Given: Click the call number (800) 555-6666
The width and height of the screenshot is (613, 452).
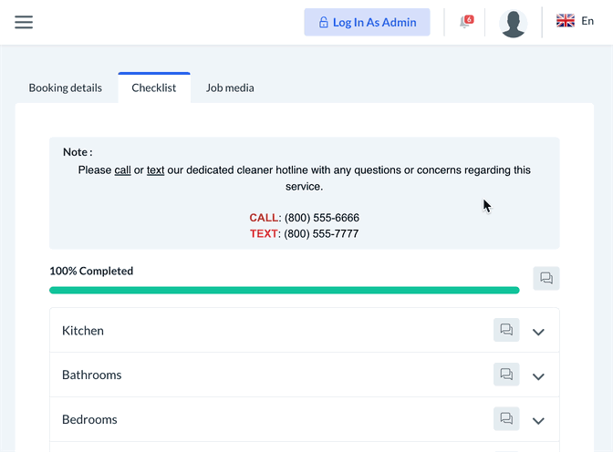Looking at the screenshot, I should click(322, 218).
